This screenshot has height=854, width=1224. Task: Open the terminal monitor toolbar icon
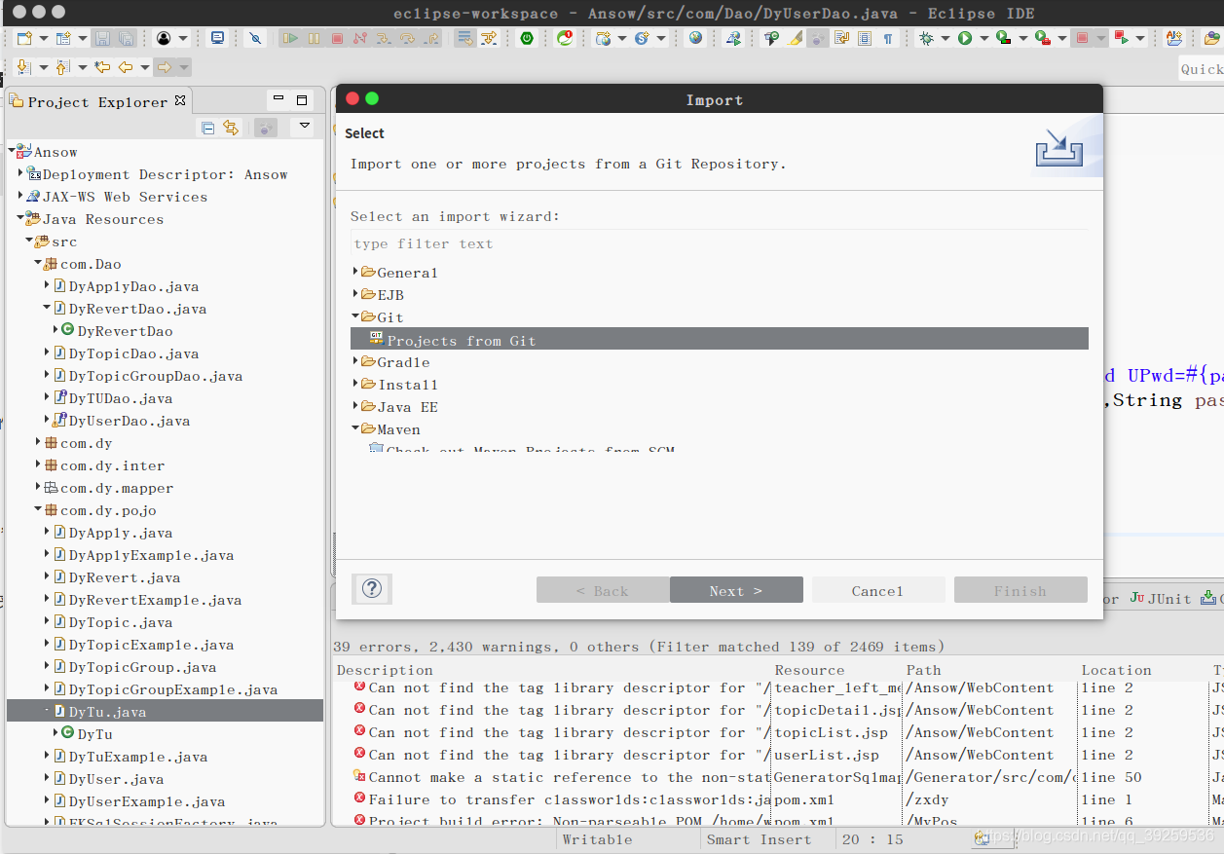217,38
